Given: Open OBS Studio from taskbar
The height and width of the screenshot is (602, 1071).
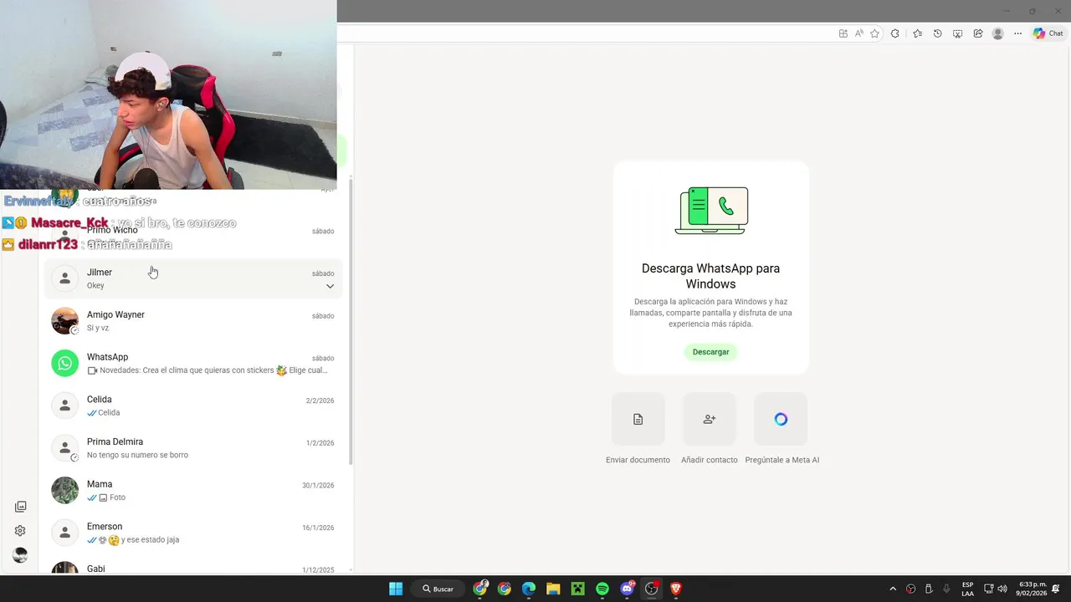Looking at the screenshot, I should (651, 589).
